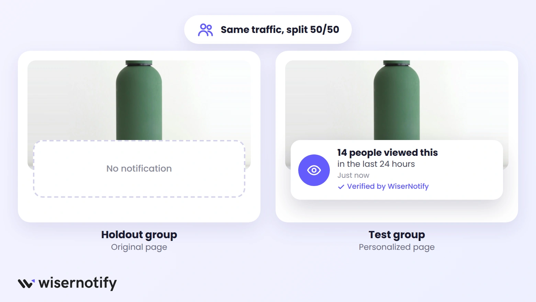This screenshot has height=302, width=536.
Task: Open the Verified by WiserNotify link
Action: tap(388, 186)
